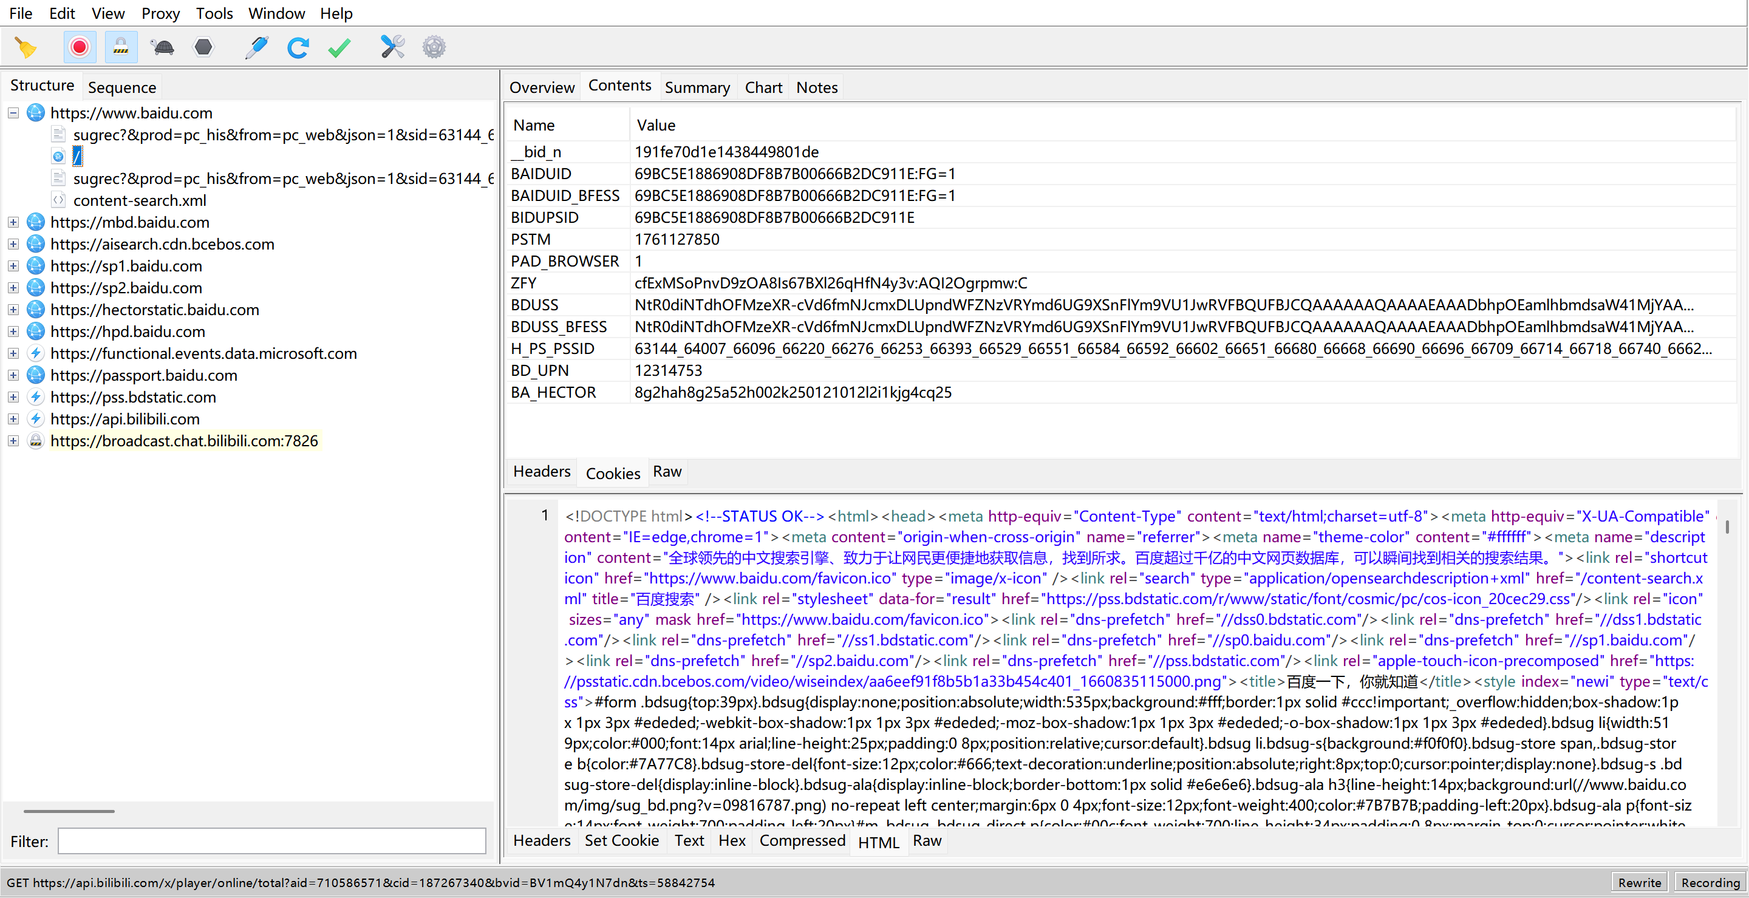Viewport: 1749px width, 898px height.
Task: Open the Tools menu
Action: pyautogui.click(x=214, y=13)
